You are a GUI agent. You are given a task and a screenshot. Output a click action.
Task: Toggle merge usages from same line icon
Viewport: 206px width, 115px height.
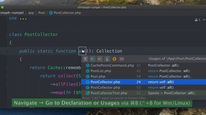[85, 59]
